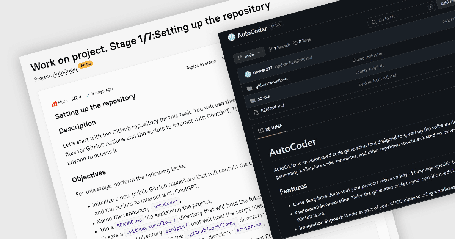The height and width of the screenshot is (239, 455).
Task: Click the search magnifier in Go to file
Action: pyautogui.click(x=374, y=22)
